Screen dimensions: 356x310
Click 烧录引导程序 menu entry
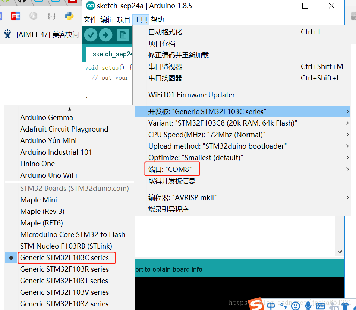tap(242, 209)
